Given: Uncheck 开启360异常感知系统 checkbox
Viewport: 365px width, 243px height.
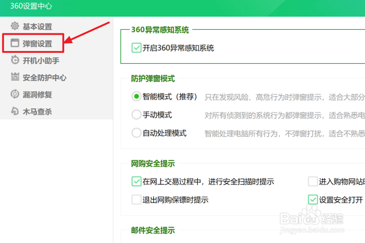Looking at the screenshot, I should tap(136, 48).
